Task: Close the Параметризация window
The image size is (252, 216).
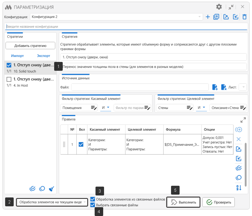Action: click(243, 7)
